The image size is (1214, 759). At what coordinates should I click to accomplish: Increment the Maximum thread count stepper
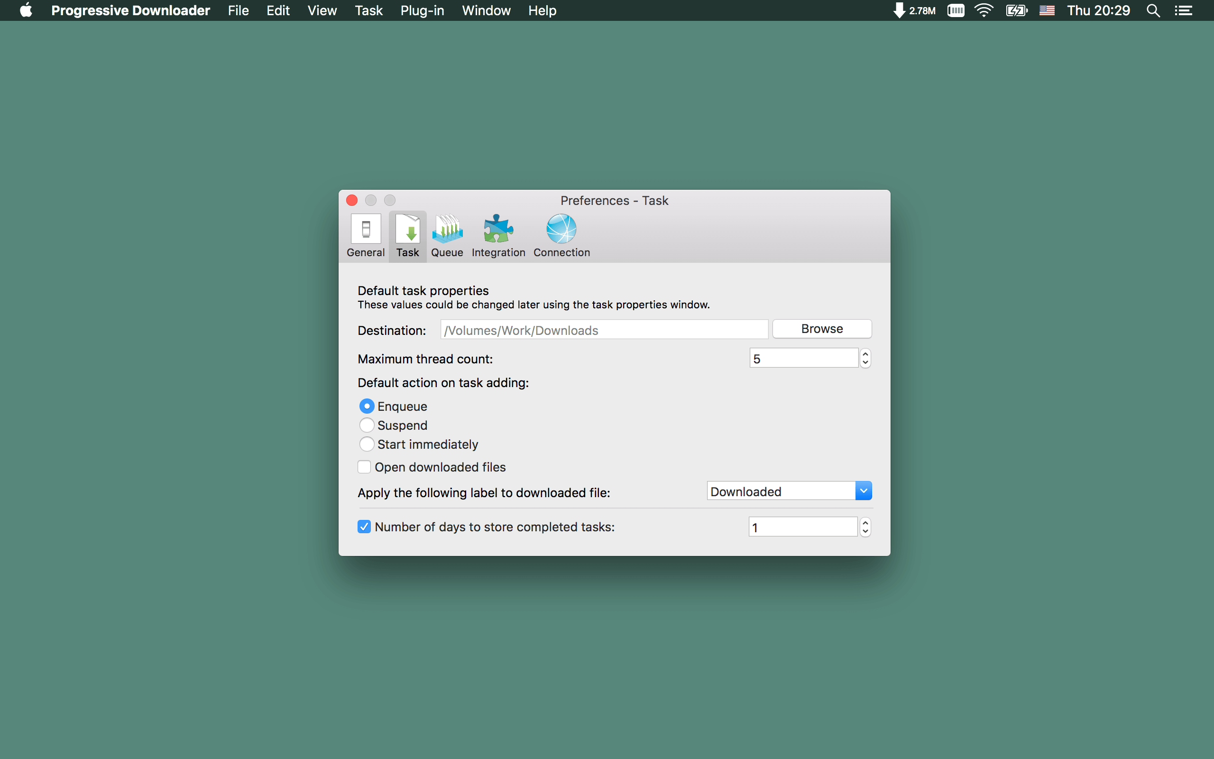(x=865, y=354)
